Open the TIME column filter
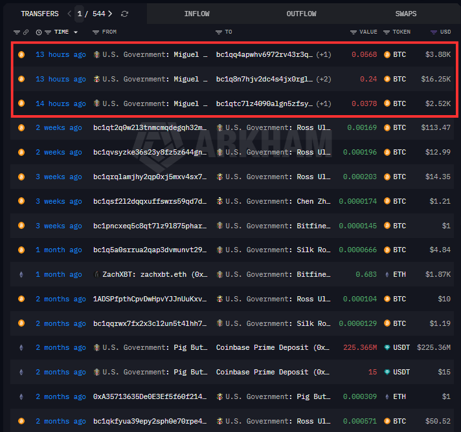 click(x=48, y=32)
